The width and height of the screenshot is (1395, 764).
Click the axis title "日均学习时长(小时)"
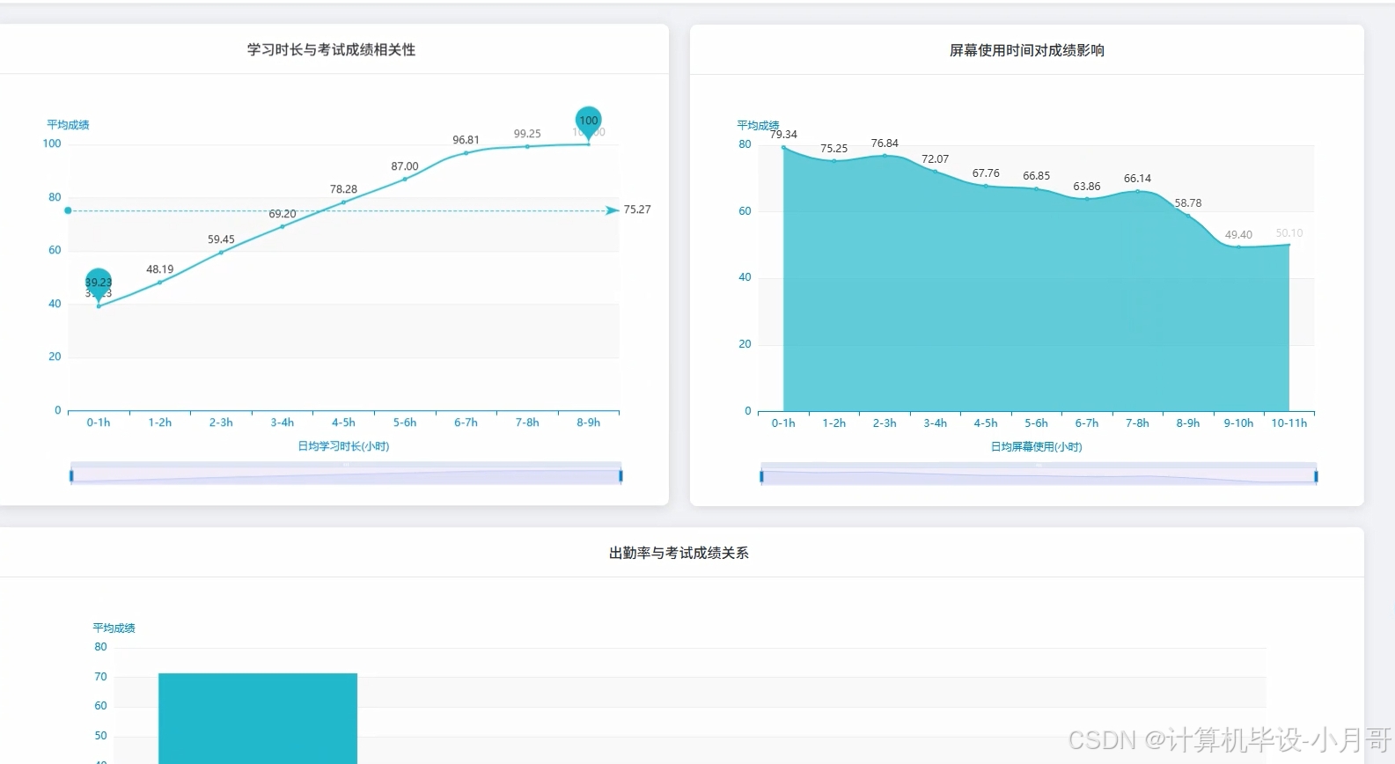343,446
